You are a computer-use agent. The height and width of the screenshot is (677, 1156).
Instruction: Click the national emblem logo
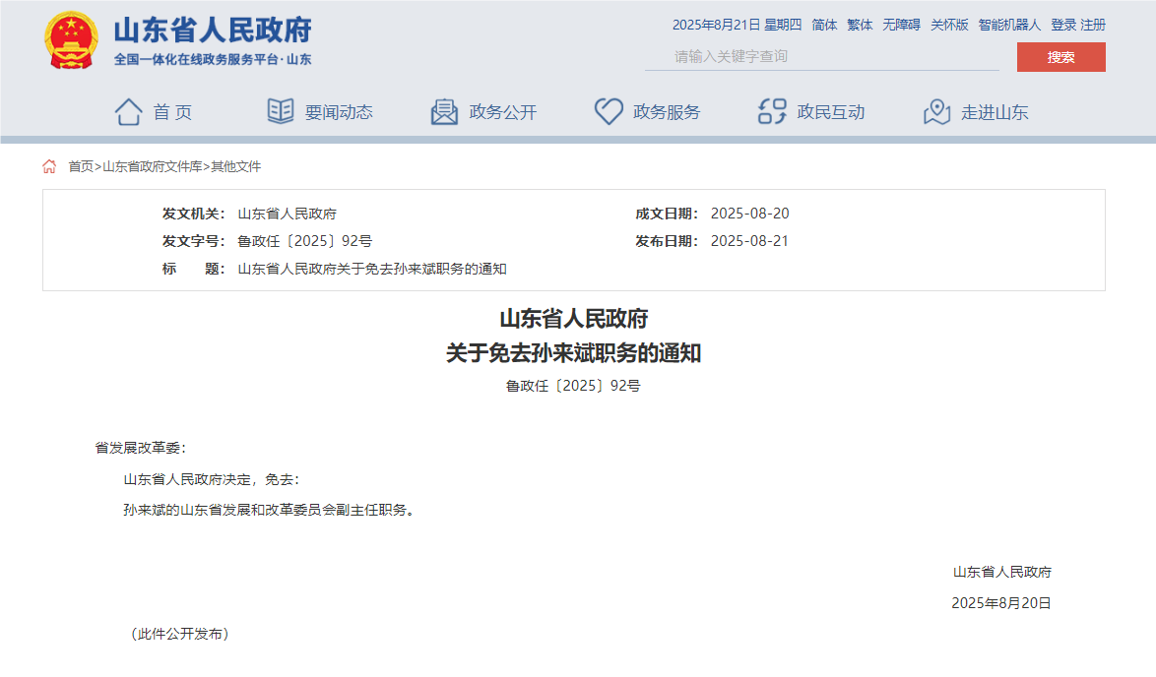[71, 40]
